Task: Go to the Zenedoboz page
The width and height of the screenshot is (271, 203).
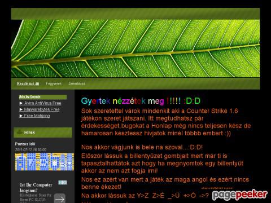Action: pyautogui.click(x=77, y=83)
